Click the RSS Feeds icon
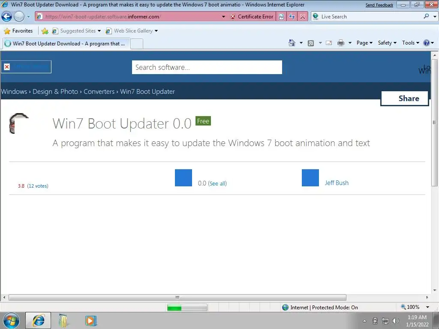 (310, 43)
